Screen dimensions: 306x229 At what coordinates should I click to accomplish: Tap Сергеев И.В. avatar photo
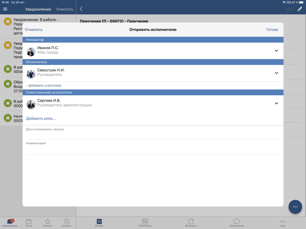(x=31, y=104)
